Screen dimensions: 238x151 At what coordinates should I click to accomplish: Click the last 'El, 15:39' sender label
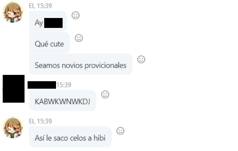pyautogui.click(x=40, y=121)
